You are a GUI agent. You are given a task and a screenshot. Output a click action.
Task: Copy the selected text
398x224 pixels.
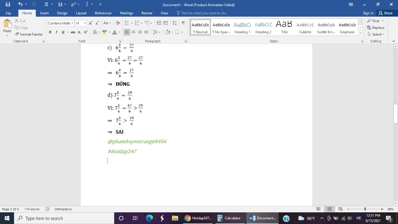point(21,28)
